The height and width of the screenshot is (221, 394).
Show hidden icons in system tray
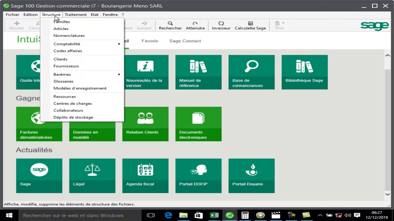(320, 215)
